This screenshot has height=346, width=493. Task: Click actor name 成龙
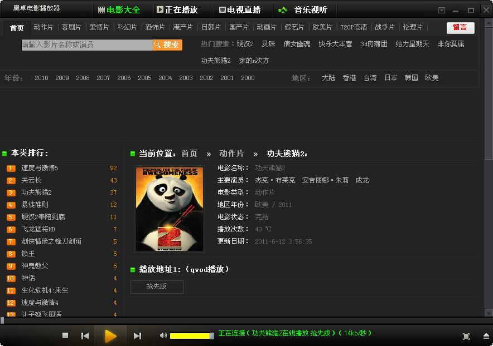pyautogui.click(x=362, y=180)
